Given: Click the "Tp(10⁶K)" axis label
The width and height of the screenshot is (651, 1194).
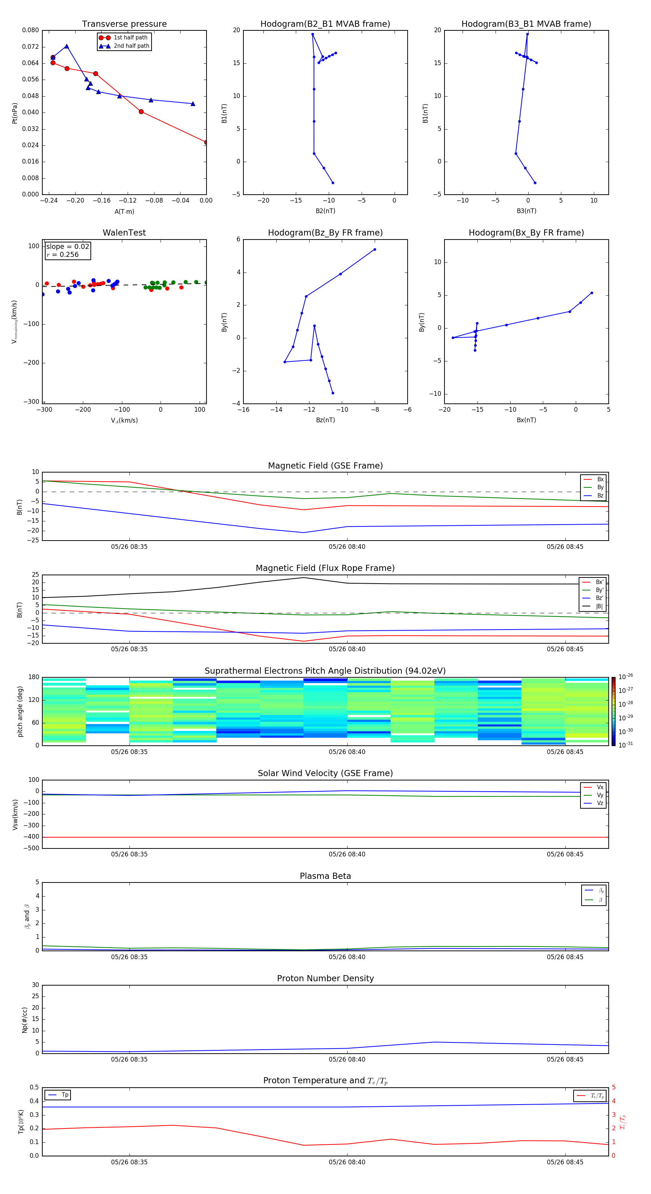Looking at the screenshot, I should pos(21,1122).
